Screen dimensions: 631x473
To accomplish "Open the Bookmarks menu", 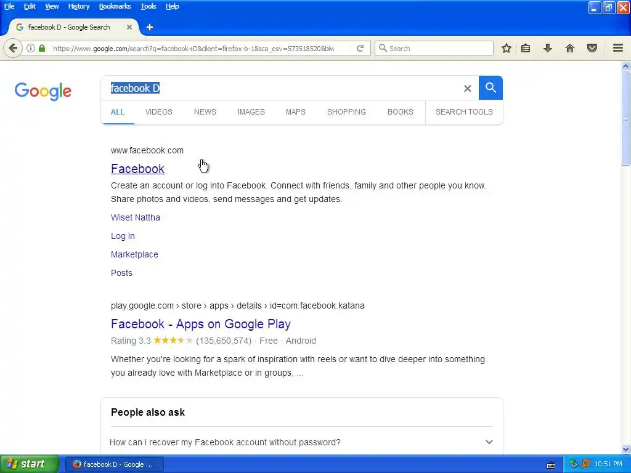I will point(115,6).
